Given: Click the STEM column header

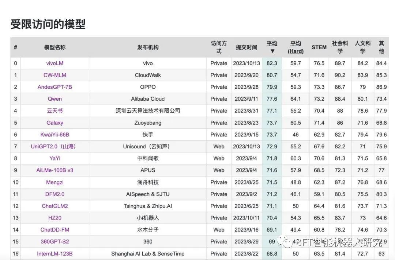Looking at the screenshot, I should (x=319, y=47).
